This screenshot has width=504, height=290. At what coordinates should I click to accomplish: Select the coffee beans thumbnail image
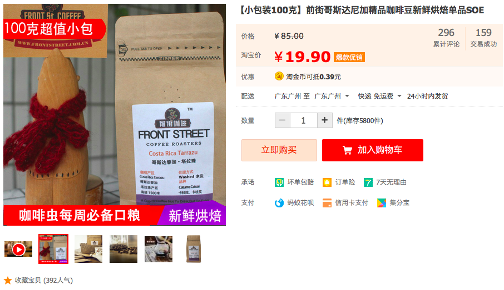tap(123, 249)
